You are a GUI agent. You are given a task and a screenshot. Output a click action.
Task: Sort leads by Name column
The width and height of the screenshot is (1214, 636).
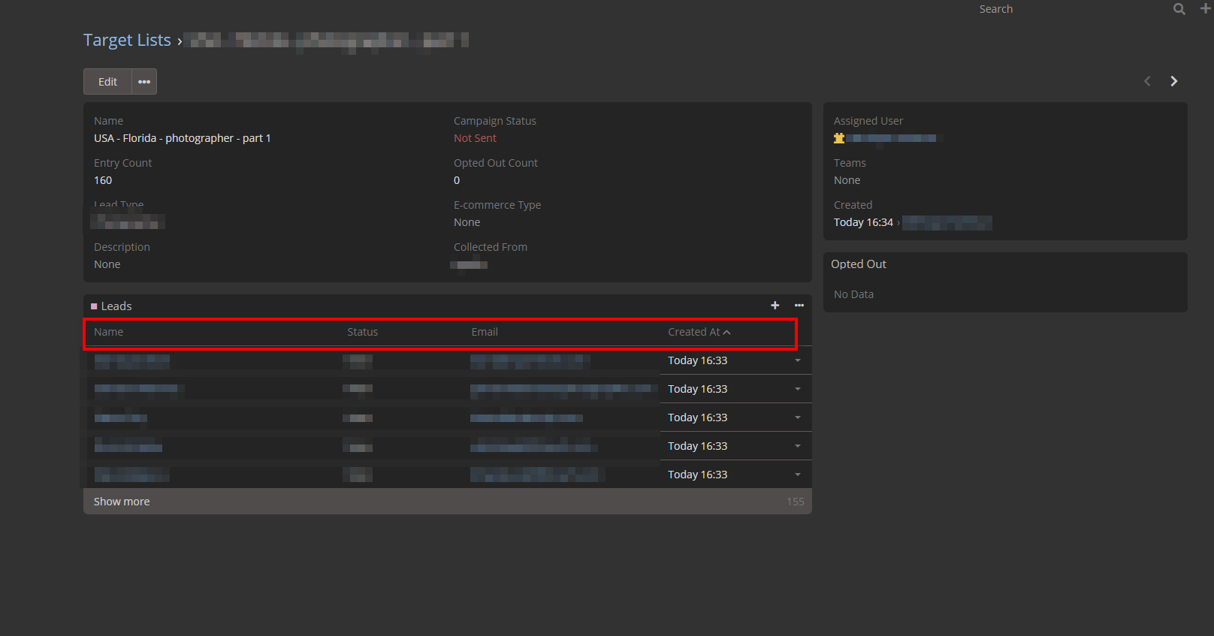click(108, 332)
